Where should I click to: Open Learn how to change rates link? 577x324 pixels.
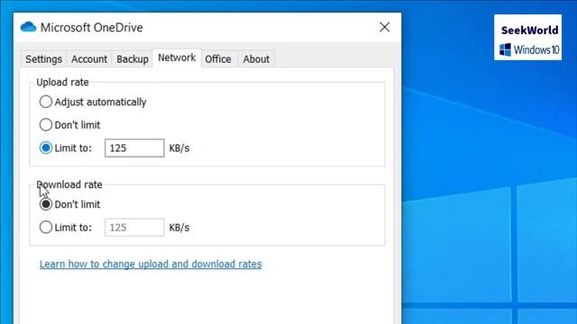[151, 264]
